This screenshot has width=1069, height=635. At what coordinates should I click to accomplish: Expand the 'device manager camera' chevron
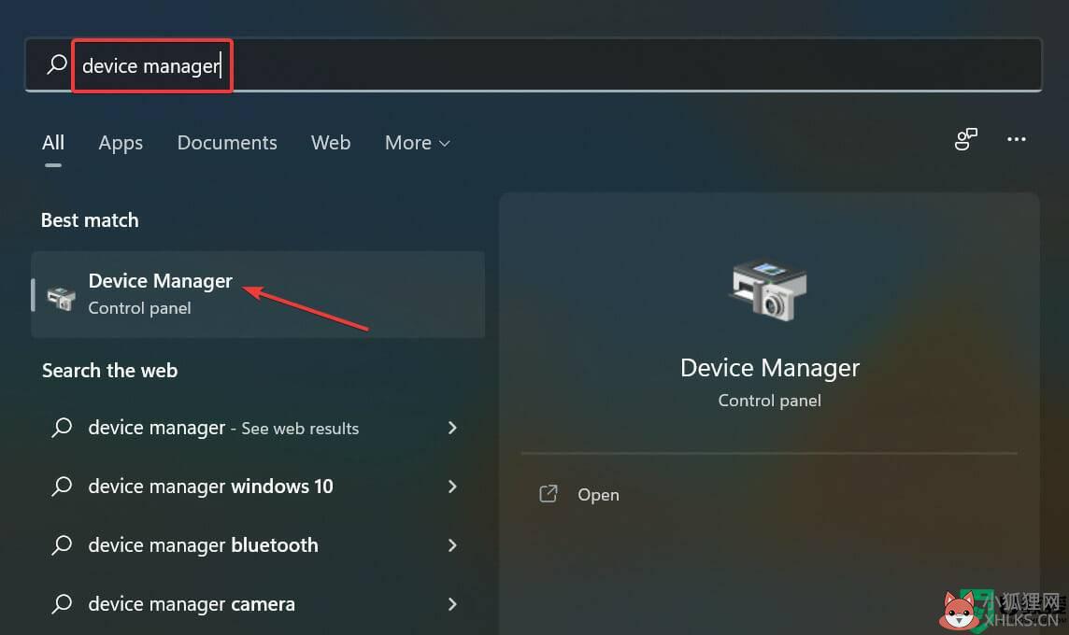tap(452, 604)
